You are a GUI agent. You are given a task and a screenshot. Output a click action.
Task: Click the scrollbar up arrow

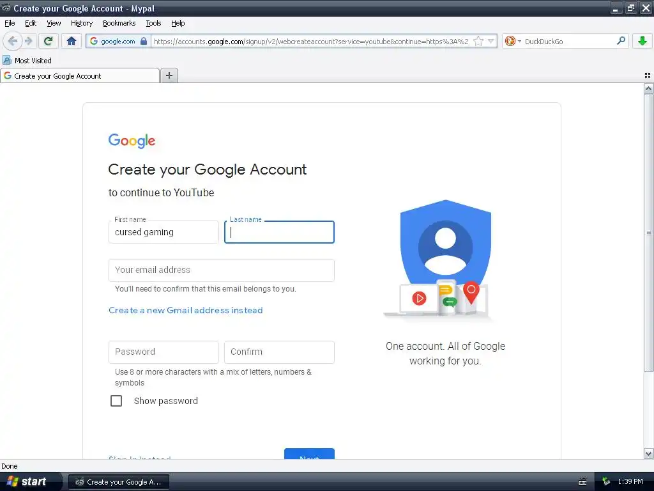(648, 88)
